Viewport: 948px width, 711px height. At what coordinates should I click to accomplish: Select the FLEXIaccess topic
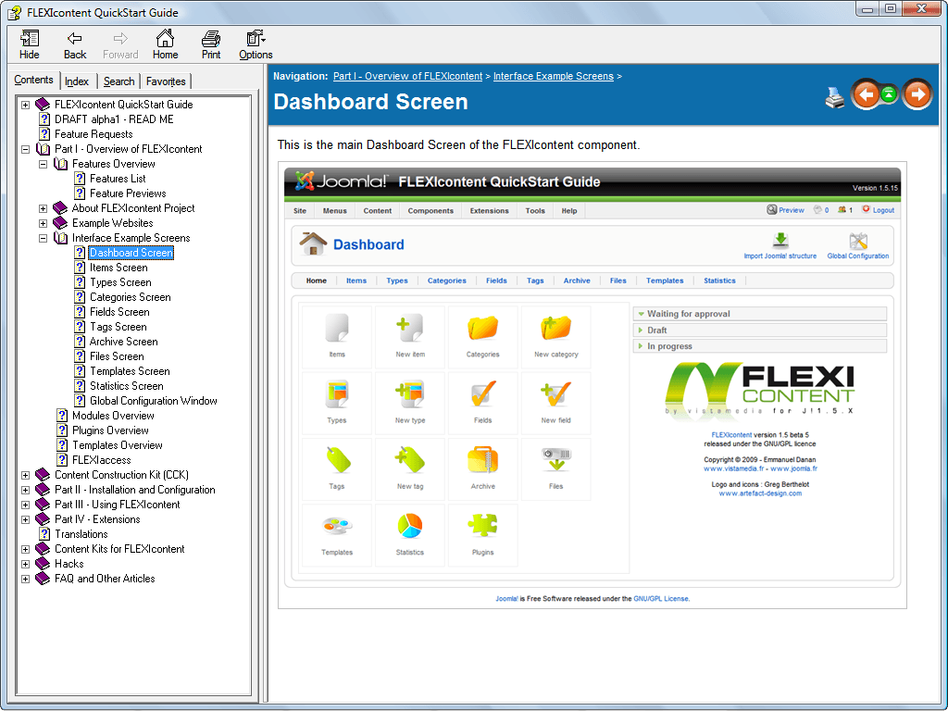click(x=102, y=460)
